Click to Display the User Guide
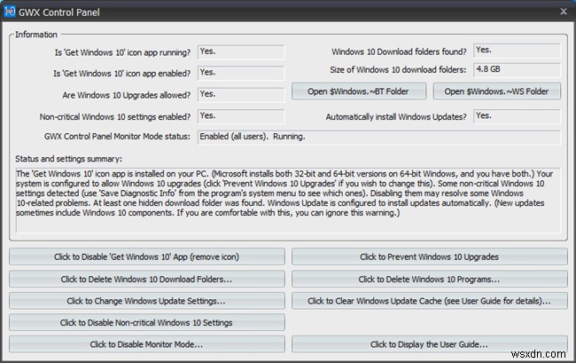576x363 pixels. (x=430, y=344)
